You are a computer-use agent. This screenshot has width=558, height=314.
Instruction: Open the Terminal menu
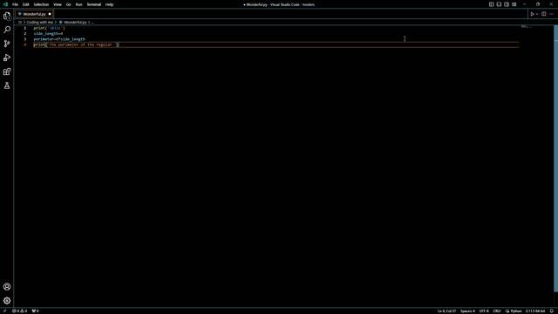tap(94, 4)
